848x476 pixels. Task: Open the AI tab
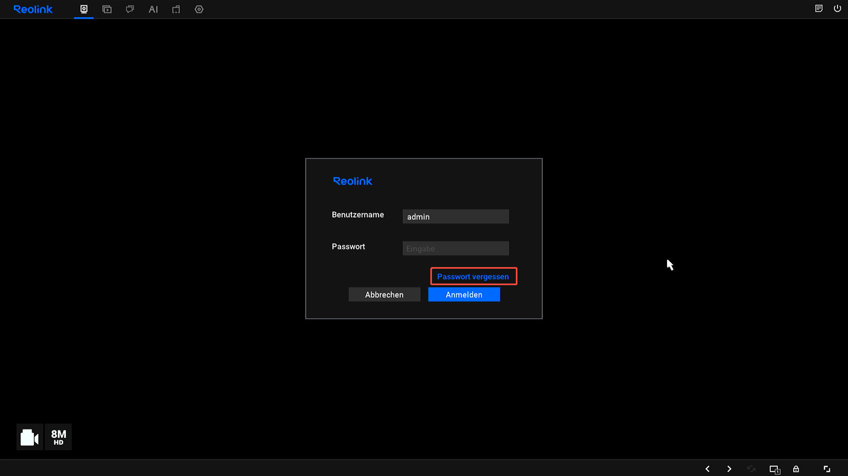(153, 9)
